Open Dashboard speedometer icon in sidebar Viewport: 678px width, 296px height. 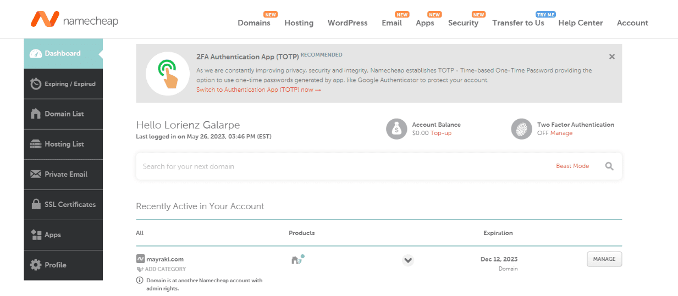[x=36, y=54]
